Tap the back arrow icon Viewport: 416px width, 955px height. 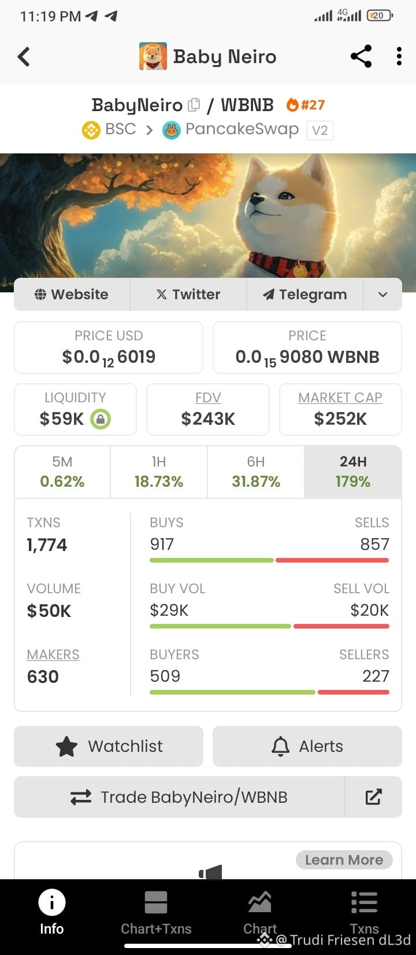24,57
